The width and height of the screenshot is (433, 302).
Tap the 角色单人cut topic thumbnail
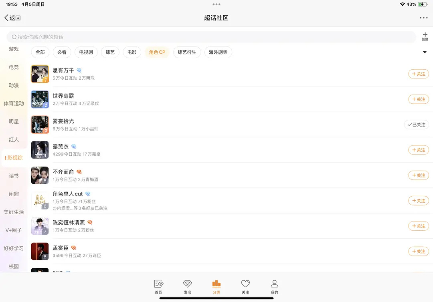pyautogui.click(x=40, y=200)
